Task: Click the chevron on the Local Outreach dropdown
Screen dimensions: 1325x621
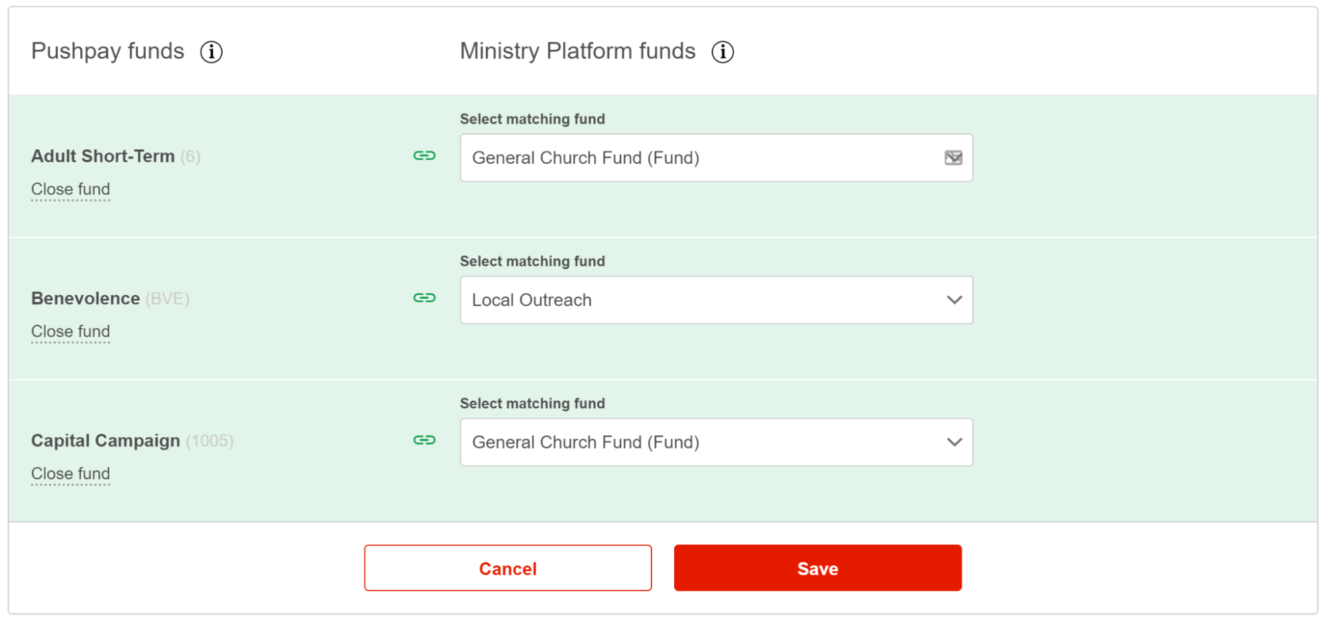Action: coord(954,300)
